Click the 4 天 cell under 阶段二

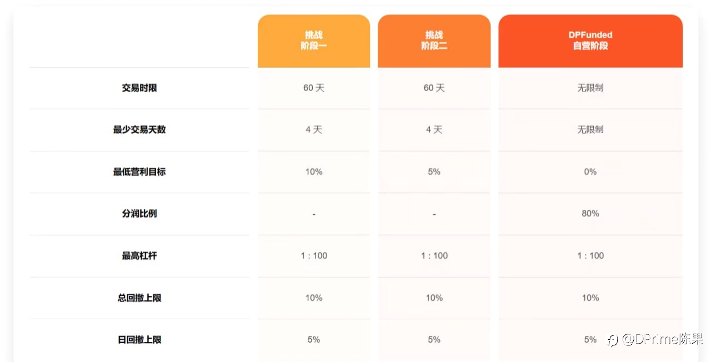point(434,129)
